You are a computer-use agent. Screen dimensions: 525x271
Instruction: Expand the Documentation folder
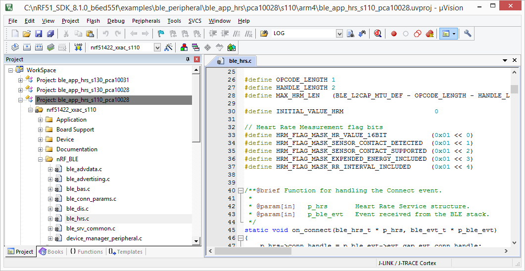[40, 149]
